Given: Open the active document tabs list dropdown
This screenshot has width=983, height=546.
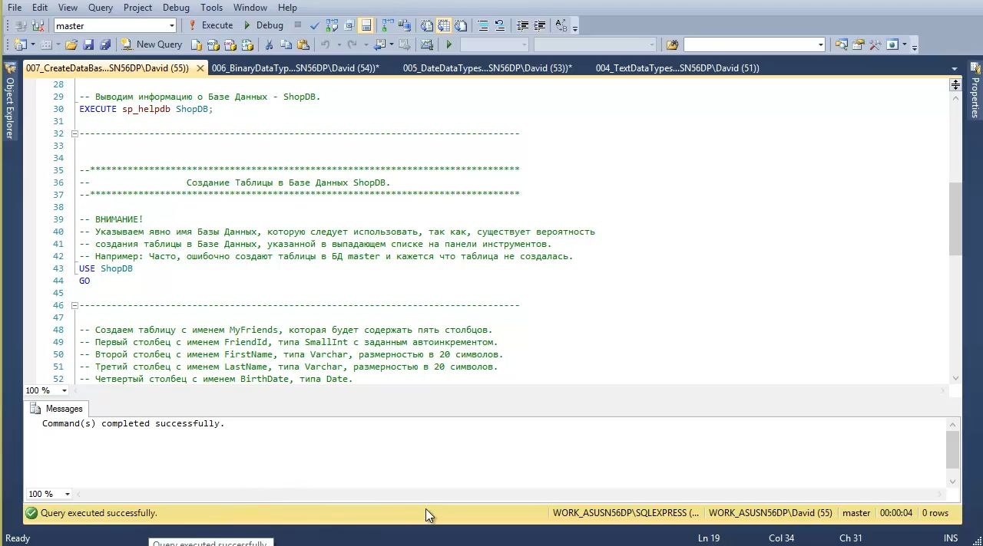Looking at the screenshot, I should [955, 69].
